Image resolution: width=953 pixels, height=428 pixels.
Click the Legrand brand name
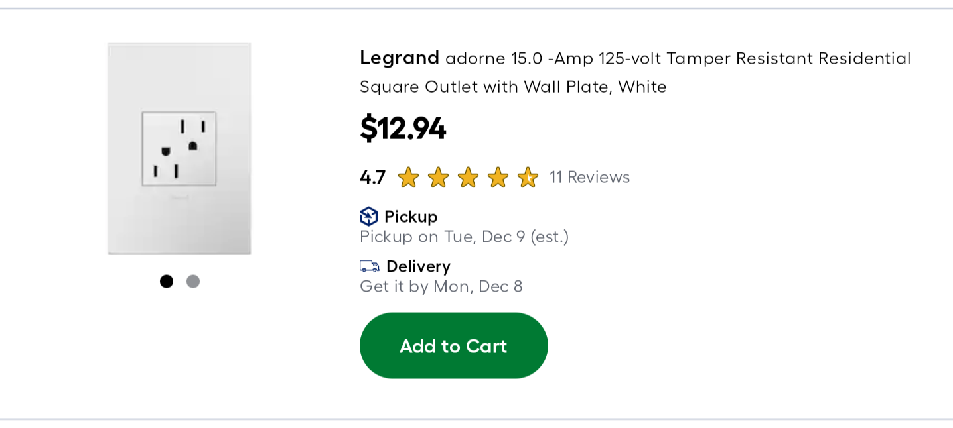[x=400, y=58]
